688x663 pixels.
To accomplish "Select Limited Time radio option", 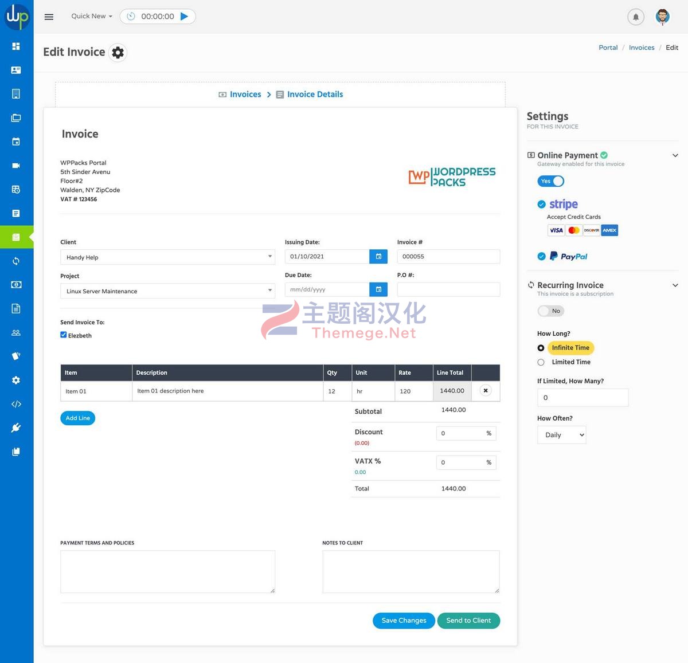I will [541, 362].
